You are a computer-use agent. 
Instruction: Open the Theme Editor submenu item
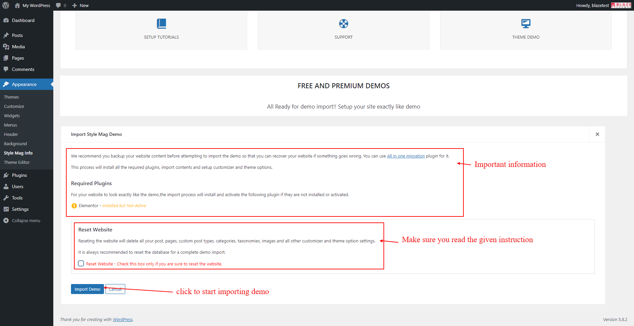17,162
